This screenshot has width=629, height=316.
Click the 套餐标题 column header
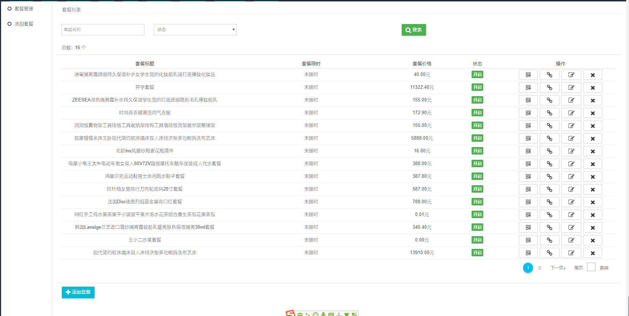click(x=145, y=64)
